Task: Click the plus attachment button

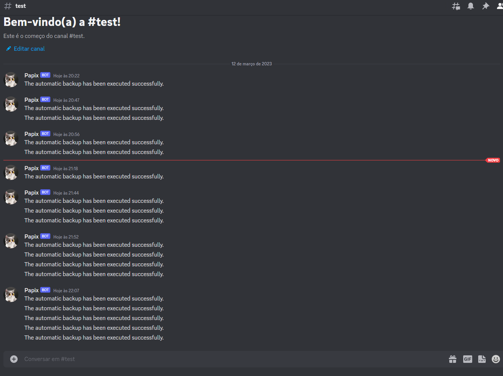Action: (x=14, y=359)
